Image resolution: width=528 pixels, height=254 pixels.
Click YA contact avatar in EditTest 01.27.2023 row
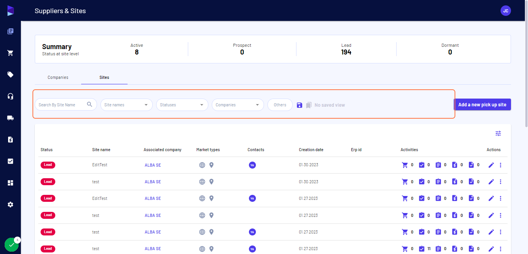(252, 198)
